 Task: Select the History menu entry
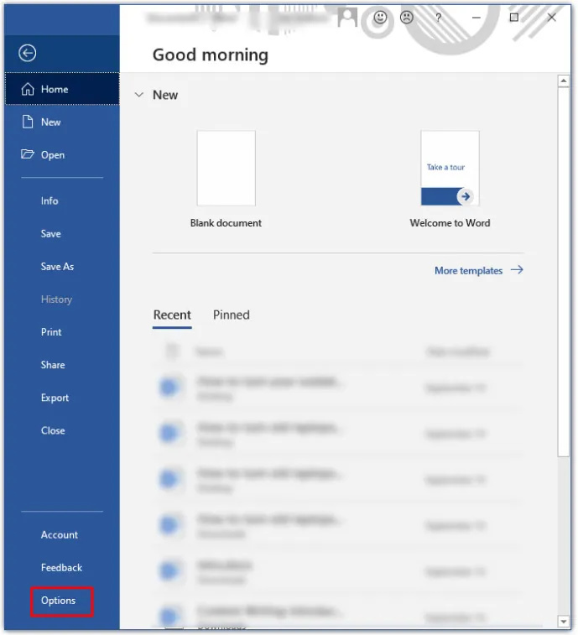pyautogui.click(x=62, y=299)
